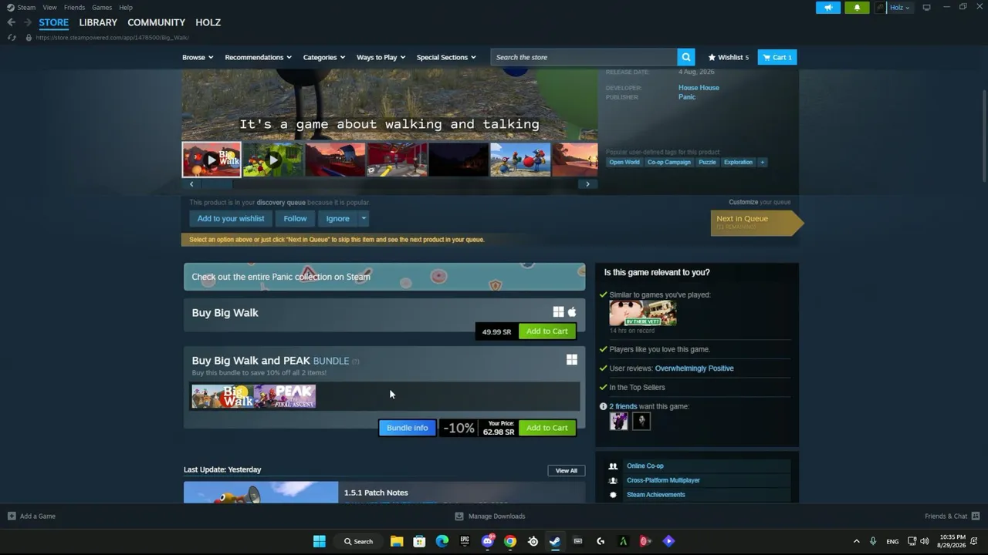
Task: Open Bundle info
Action: pyautogui.click(x=408, y=428)
